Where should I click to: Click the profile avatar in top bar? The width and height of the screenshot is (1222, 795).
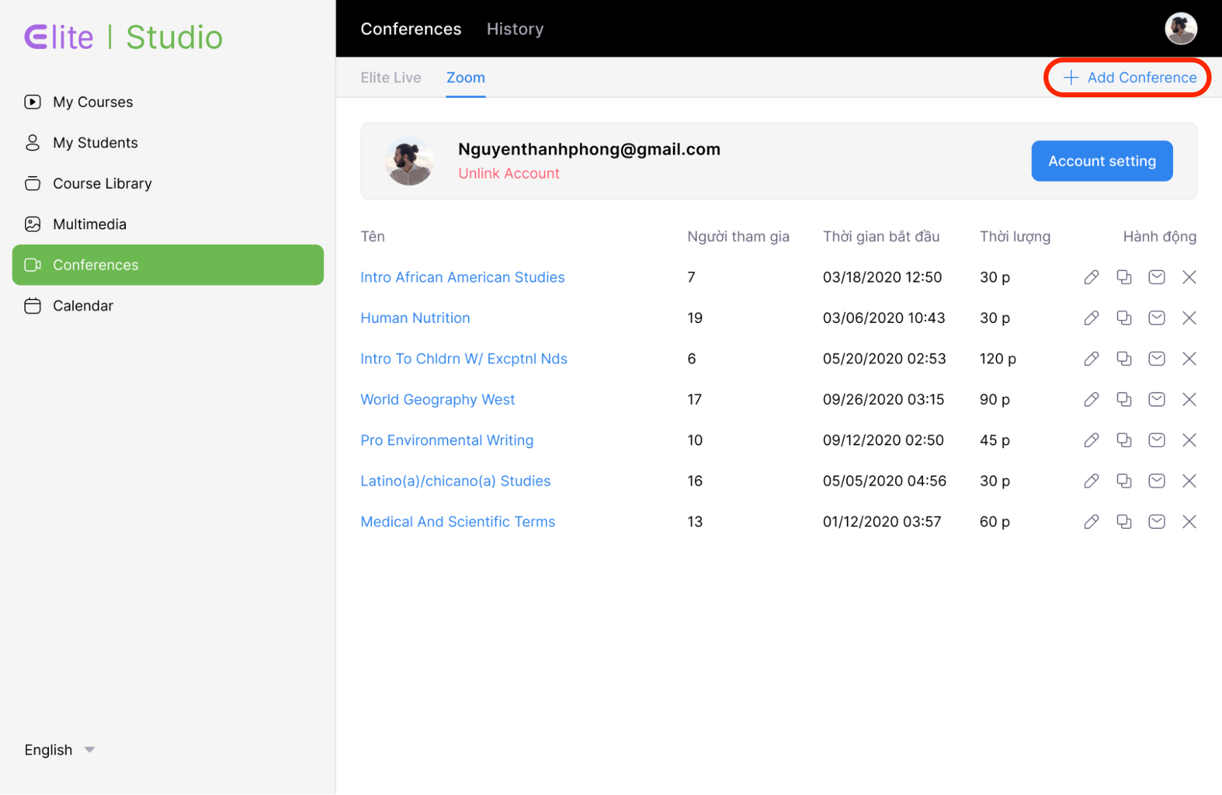pyautogui.click(x=1180, y=29)
